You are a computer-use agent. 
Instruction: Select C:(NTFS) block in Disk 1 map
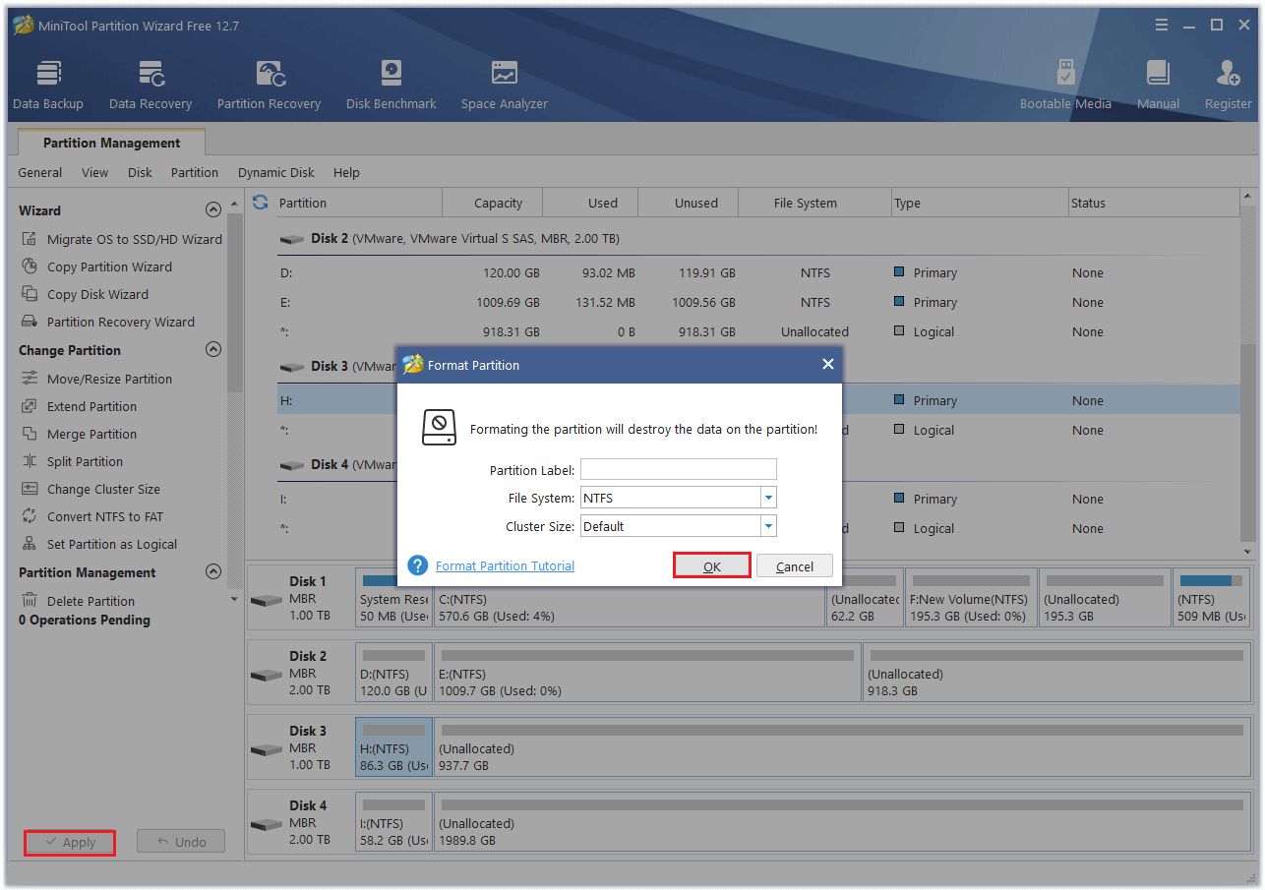tap(628, 597)
